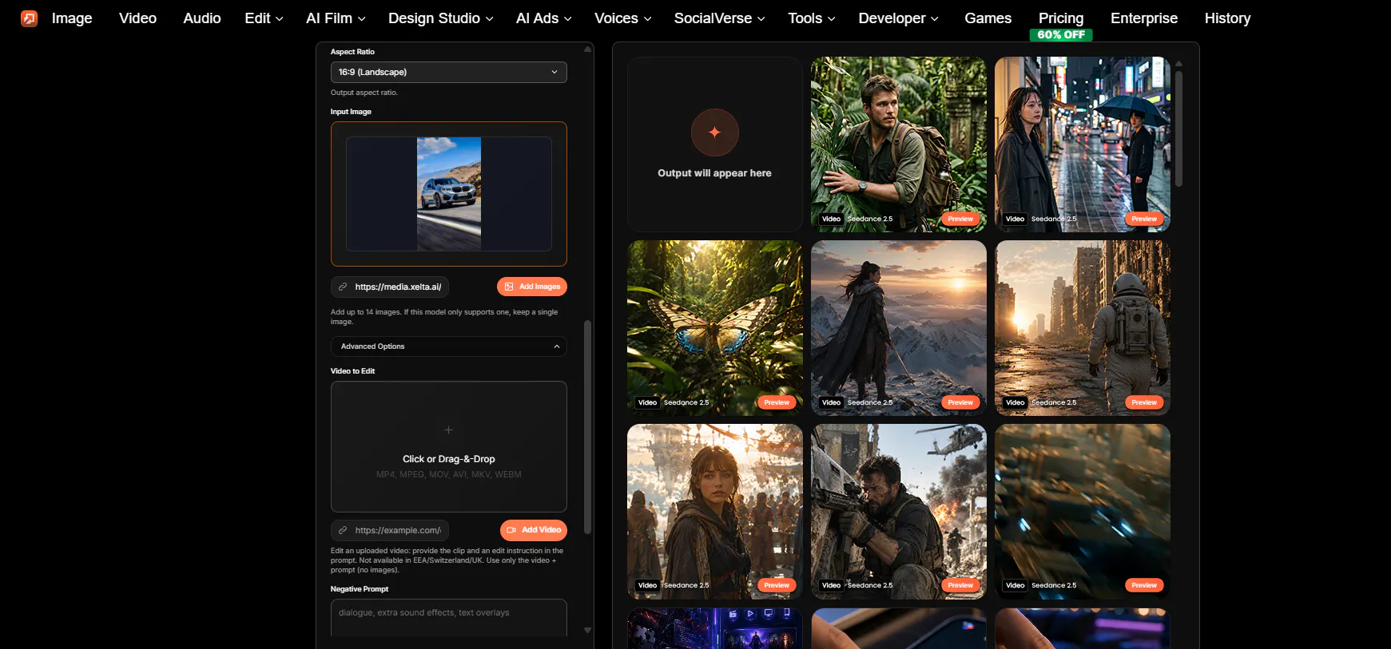The height and width of the screenshot is (649, 1391).
Task: Expand the Developer menu
Action: [x=899, y=18]
